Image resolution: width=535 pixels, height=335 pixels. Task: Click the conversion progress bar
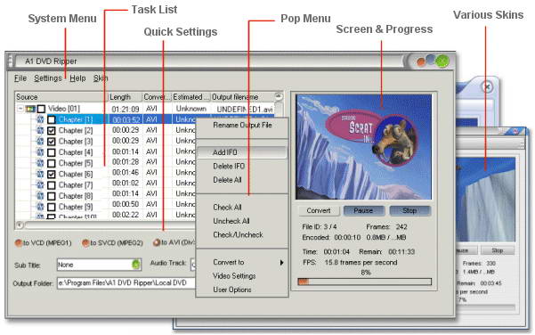tap(365, 282)
